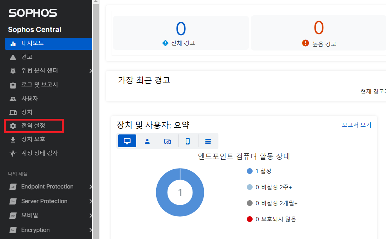This screenshot has height=239, width=386.
Task: Click the download icon beside 장치 보호
Action: (x=13, y=140)
